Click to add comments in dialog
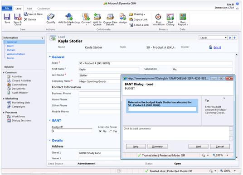 point(176,133)
